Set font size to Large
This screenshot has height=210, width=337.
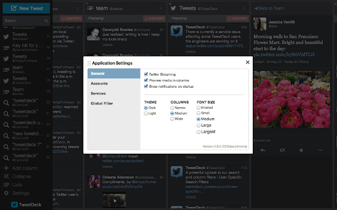pyautogui.click(x=199, y=125)
